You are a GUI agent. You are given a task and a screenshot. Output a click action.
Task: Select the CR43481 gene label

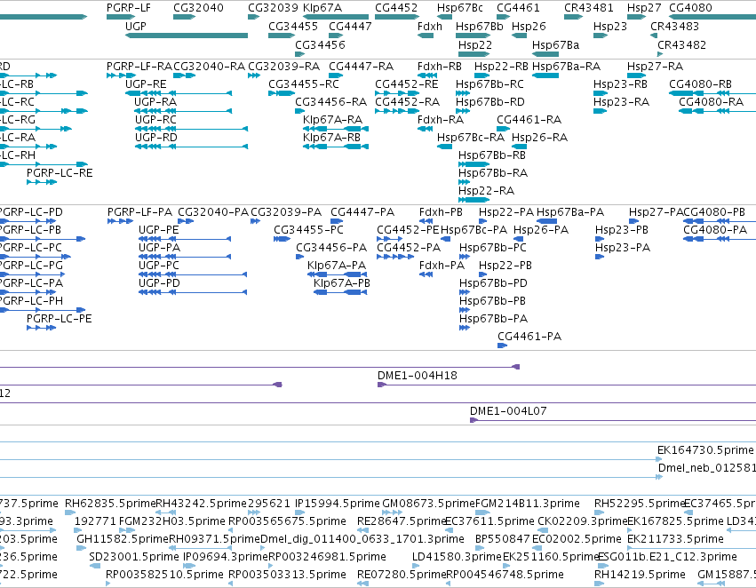[x=589, y=8]
